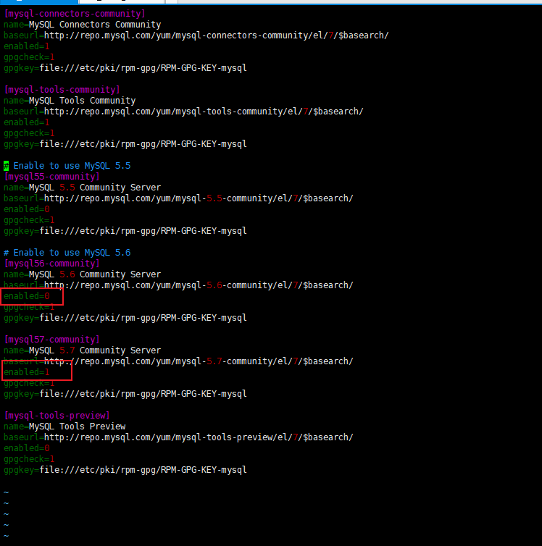Click gpgcheck=1 in the mysql-connectors-community section
The width and height of the screenshot is (542, 546).
tap(29, 57)
